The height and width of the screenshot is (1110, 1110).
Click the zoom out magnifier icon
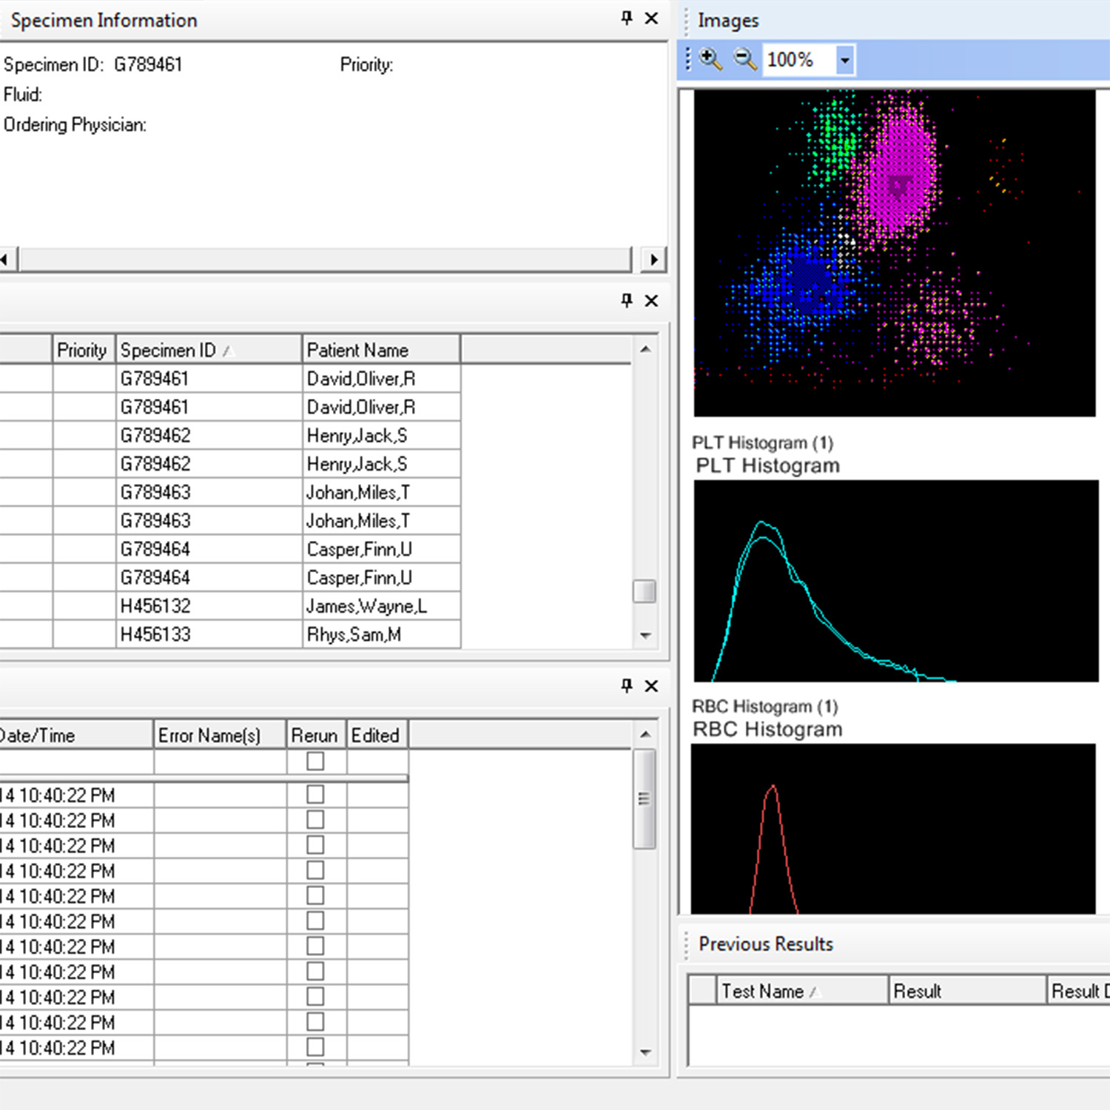744,59
